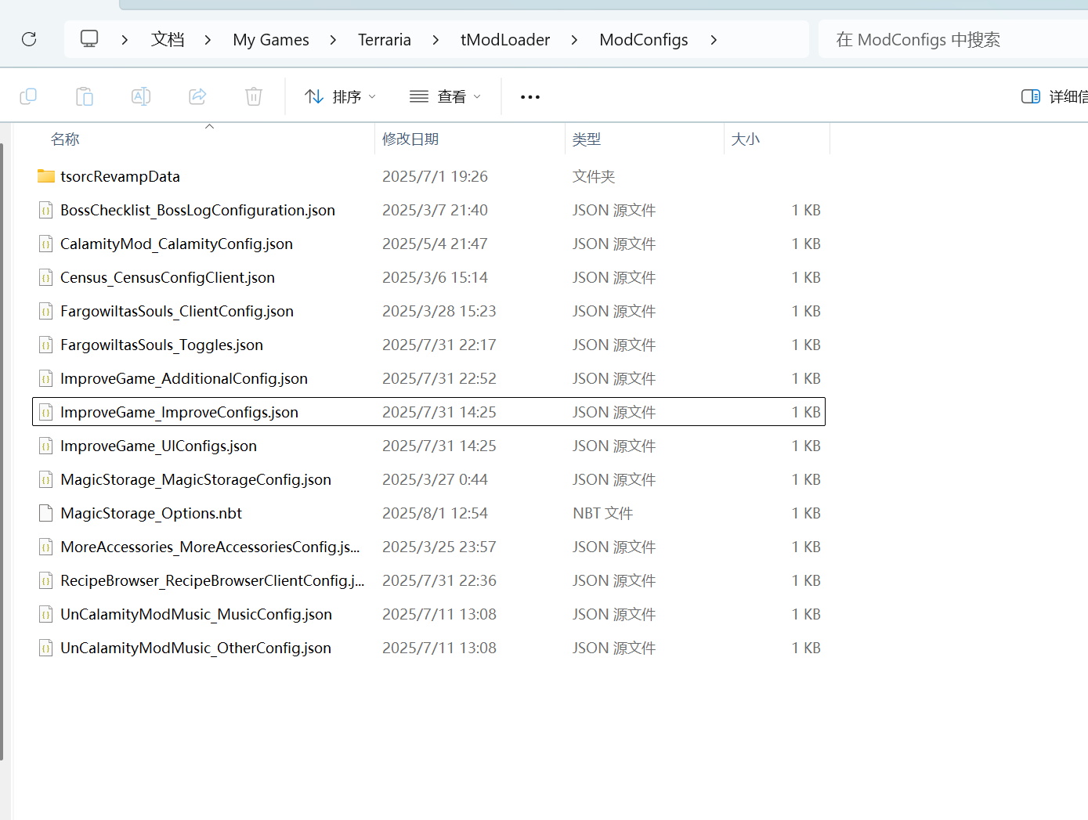Image resolution: width=1088 pixels, height=820 pixels.
Task: Select FargowiltasSouls_ClientConfig.json
Action: pyautogui.click(x=177, y=311)
